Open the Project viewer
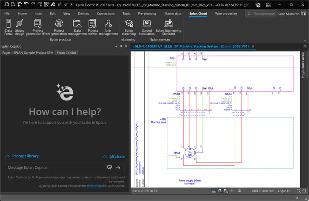The image size is (309, 201). (93, 27)
